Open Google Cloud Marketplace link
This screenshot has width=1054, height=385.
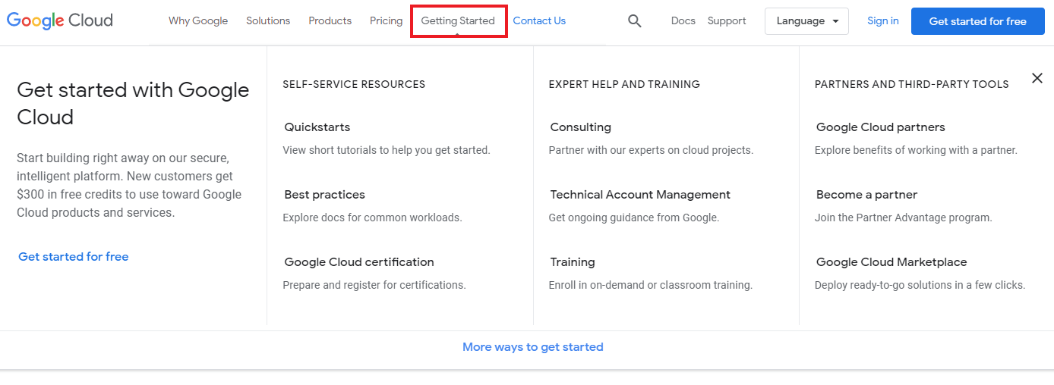click(x=891, y=262)
